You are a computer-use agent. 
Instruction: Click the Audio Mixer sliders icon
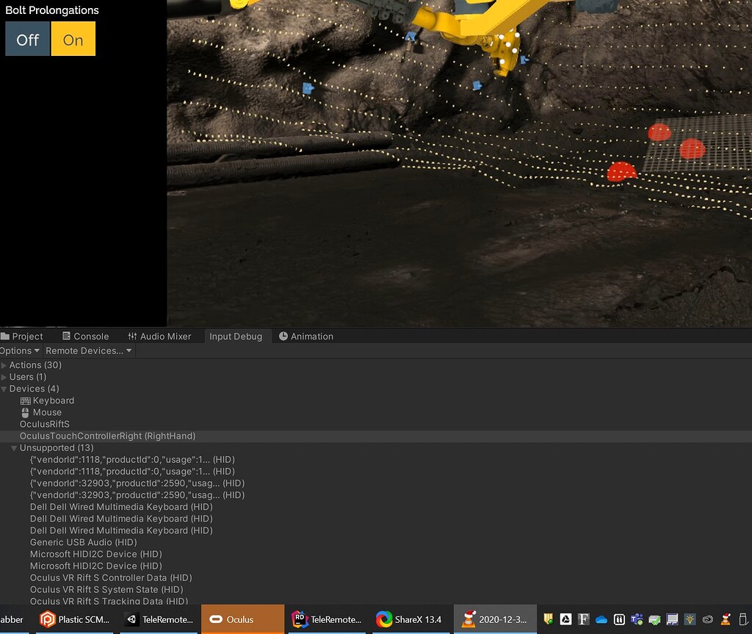tap(132, 336)
